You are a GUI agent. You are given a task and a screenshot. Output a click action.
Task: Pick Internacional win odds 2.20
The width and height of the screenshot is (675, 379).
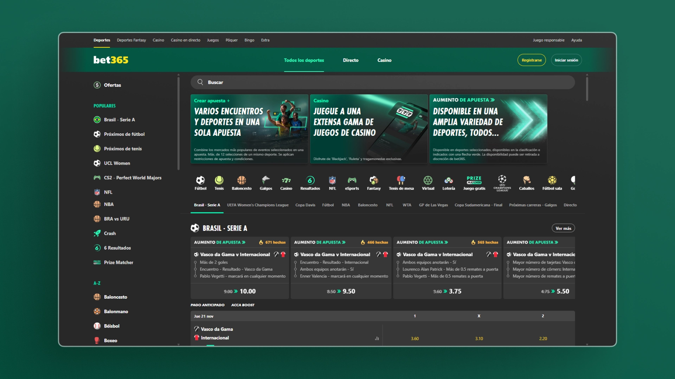[543, 339]
